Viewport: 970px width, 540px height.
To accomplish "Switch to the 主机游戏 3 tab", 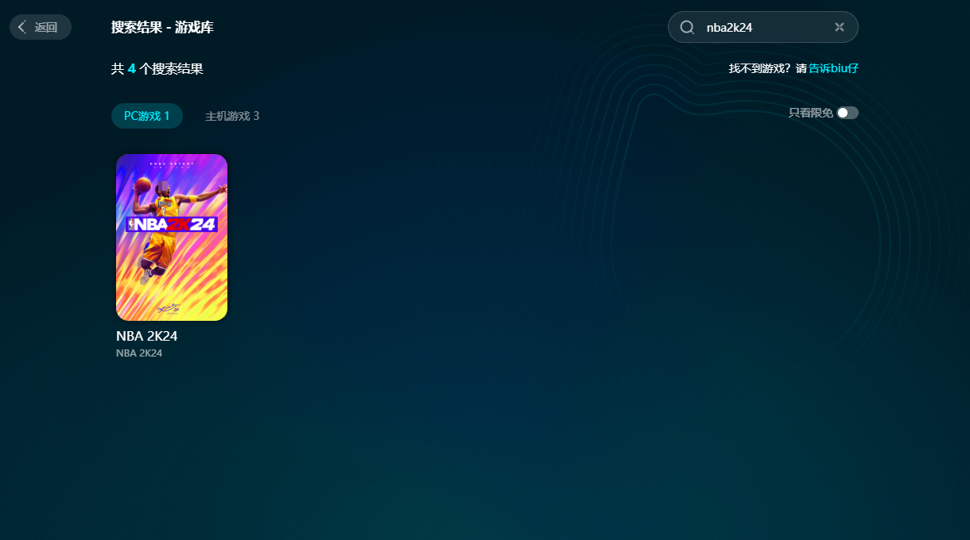I will coord(232,116).
